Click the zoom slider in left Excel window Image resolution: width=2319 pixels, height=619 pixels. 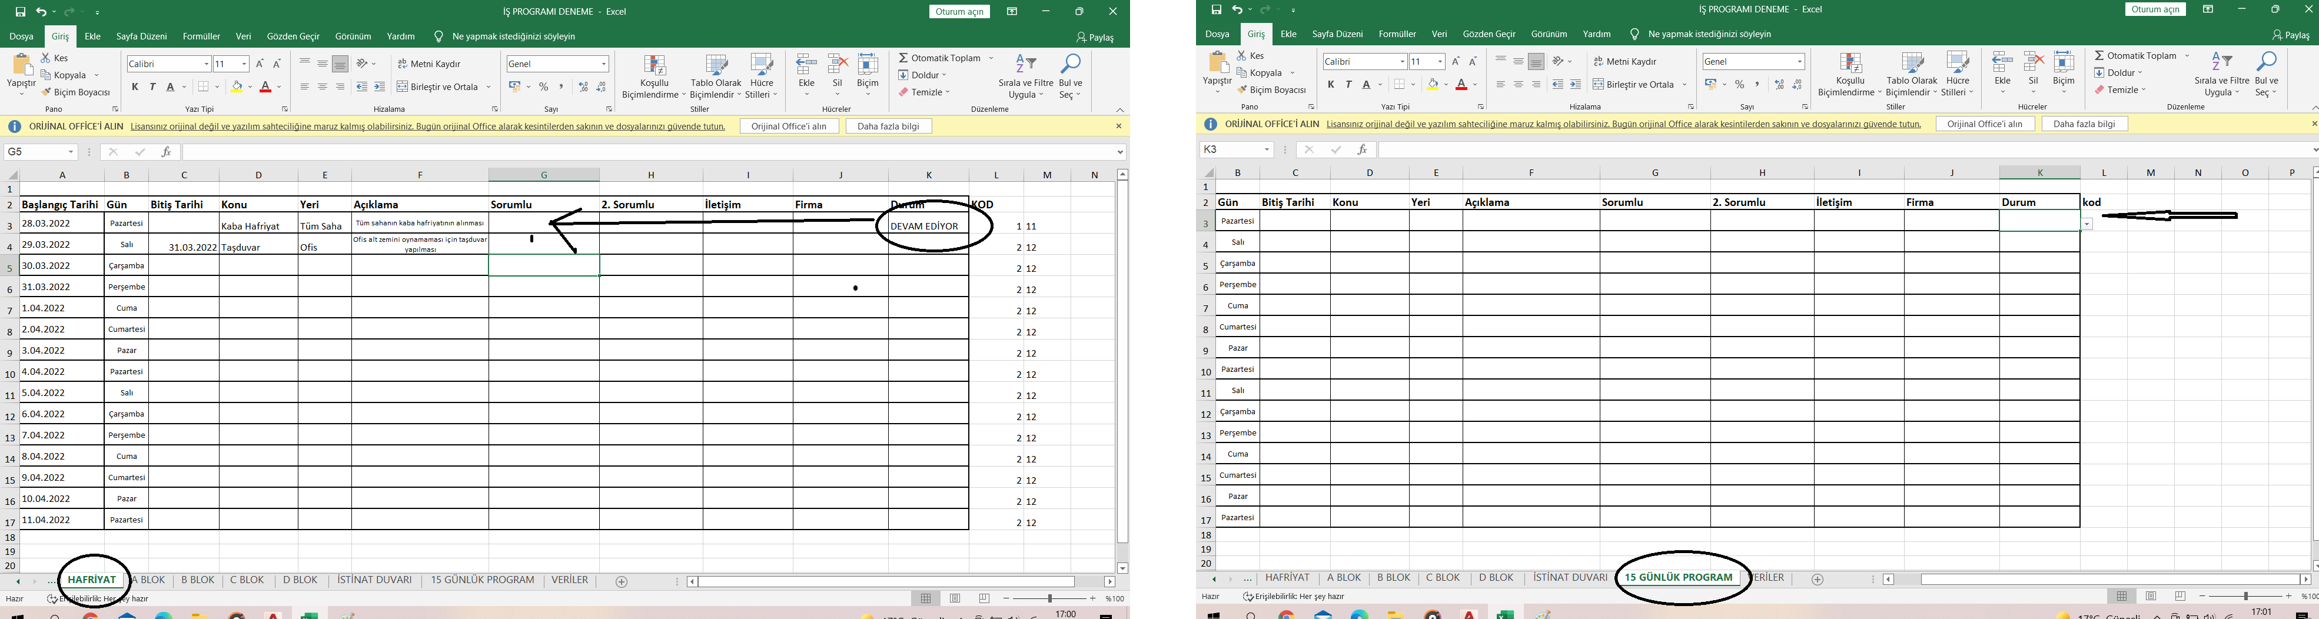click(1049, 598)
